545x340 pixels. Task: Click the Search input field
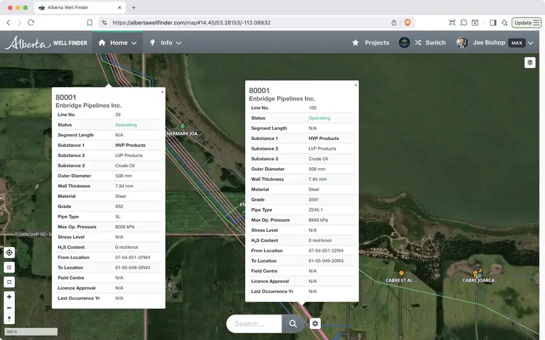254,324
